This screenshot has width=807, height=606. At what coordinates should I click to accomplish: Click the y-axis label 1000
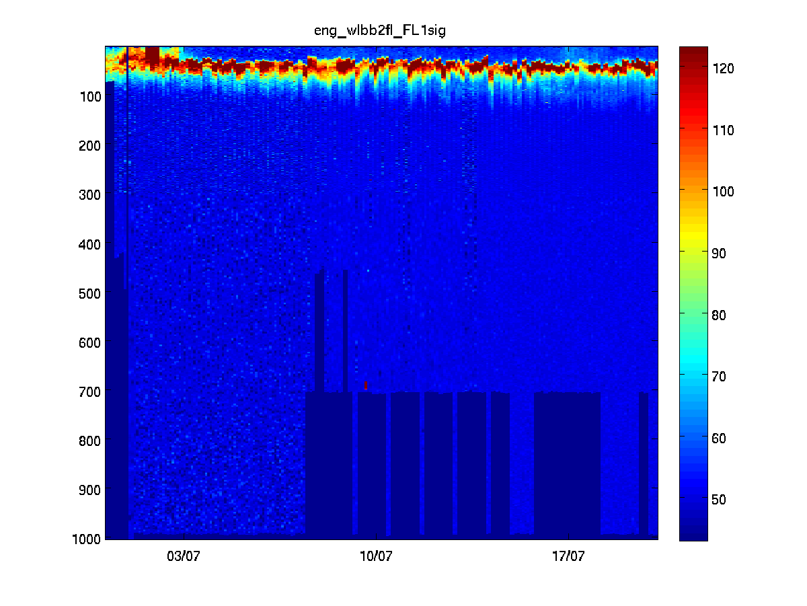[87, 538]
